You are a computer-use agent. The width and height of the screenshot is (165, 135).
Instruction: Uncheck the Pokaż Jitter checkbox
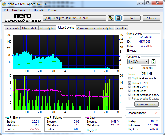[x=129, y=91]
